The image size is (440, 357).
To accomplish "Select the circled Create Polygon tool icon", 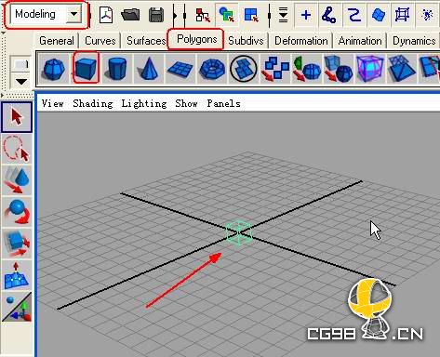I will point(244,69).
